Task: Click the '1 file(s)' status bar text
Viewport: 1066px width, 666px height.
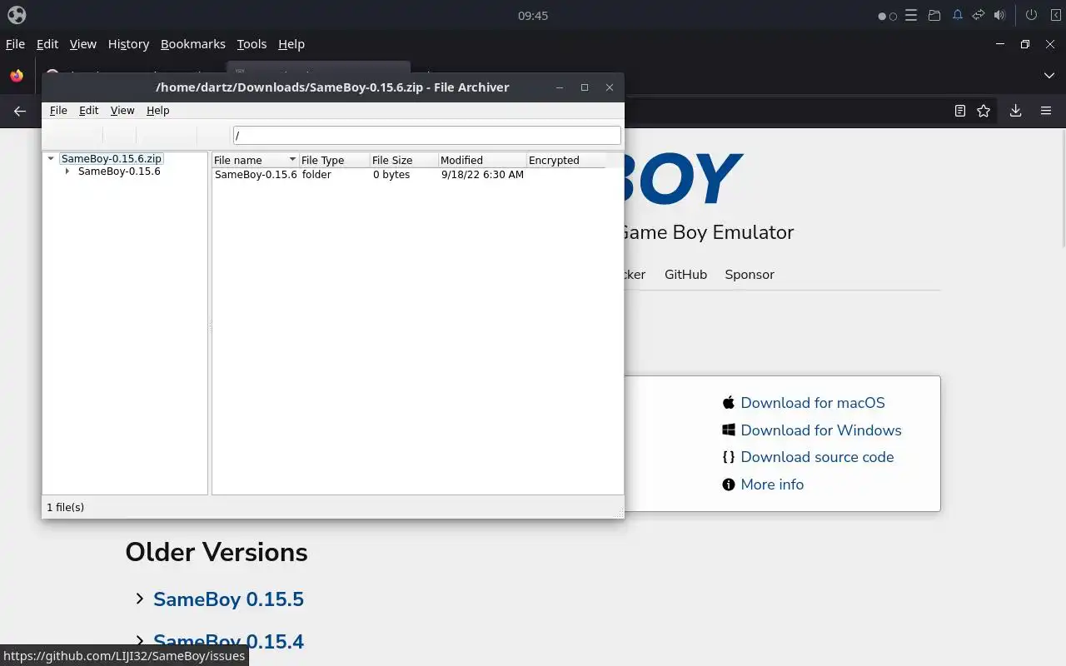Action: [65, 507]
